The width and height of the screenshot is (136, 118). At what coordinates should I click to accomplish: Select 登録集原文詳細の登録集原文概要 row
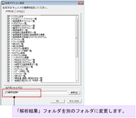point(29,35)
